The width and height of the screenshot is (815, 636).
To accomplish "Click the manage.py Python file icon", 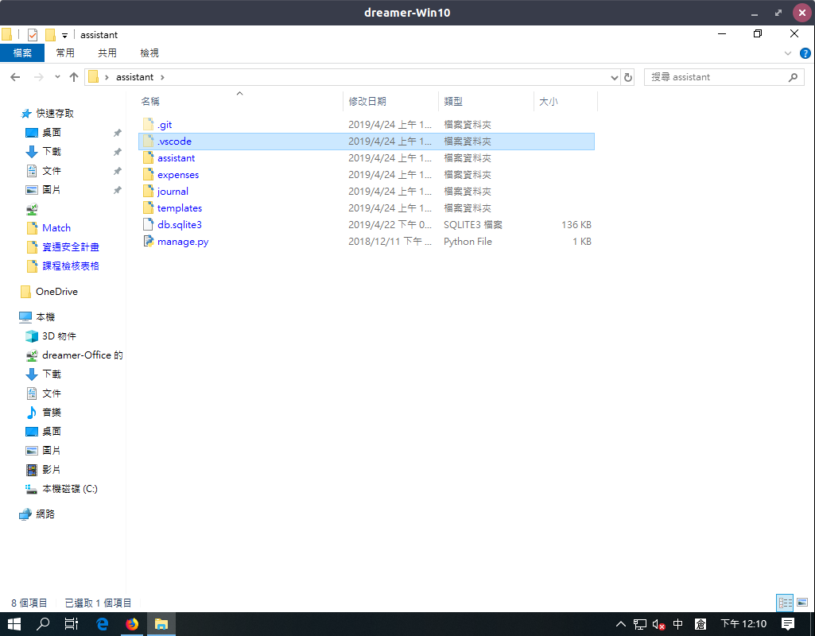I will coord(147,242).
